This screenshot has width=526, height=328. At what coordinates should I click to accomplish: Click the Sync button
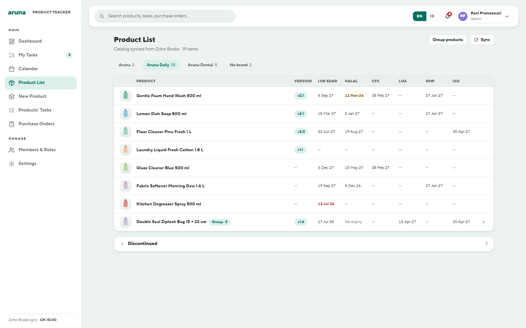[482, 40]
